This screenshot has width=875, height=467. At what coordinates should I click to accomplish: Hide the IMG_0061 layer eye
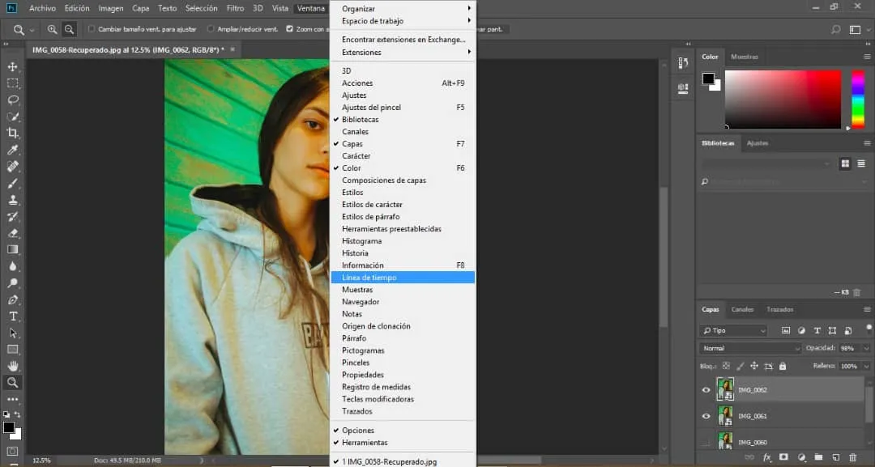[706, 416]
